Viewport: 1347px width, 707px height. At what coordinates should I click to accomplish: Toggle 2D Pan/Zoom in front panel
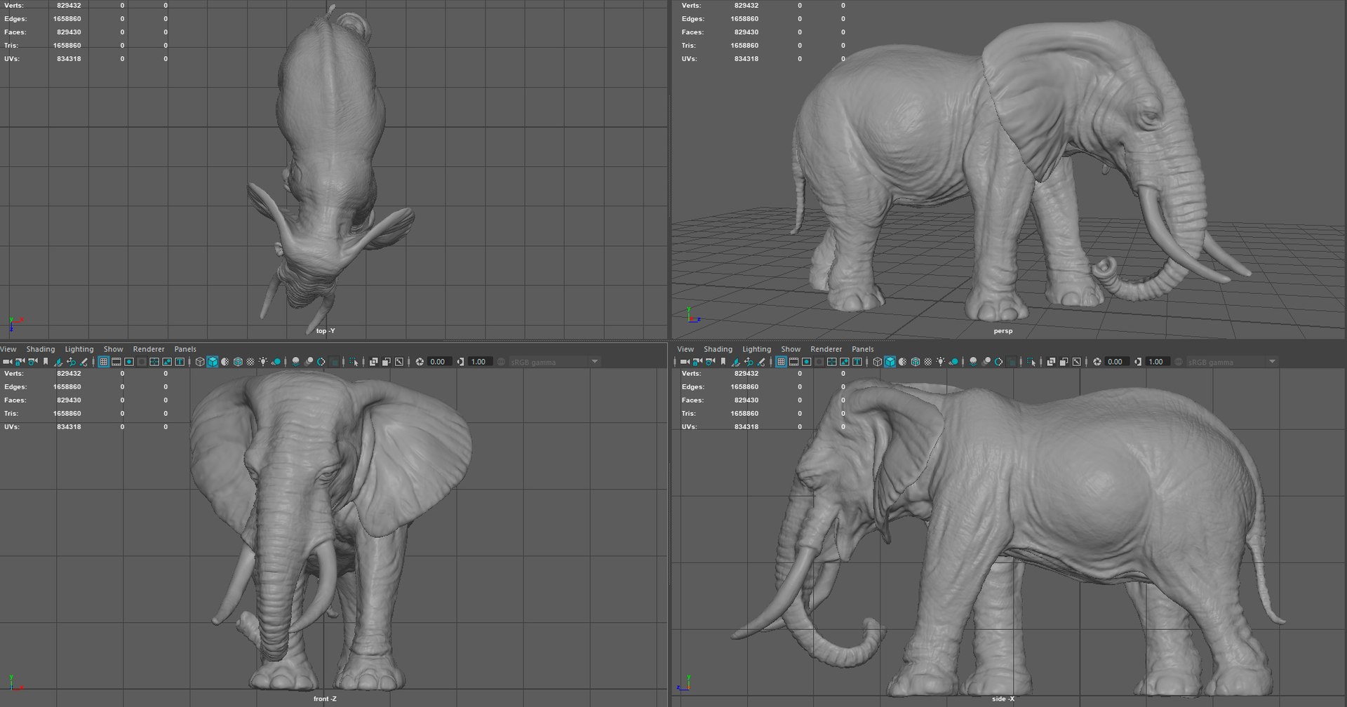(71, 362)
